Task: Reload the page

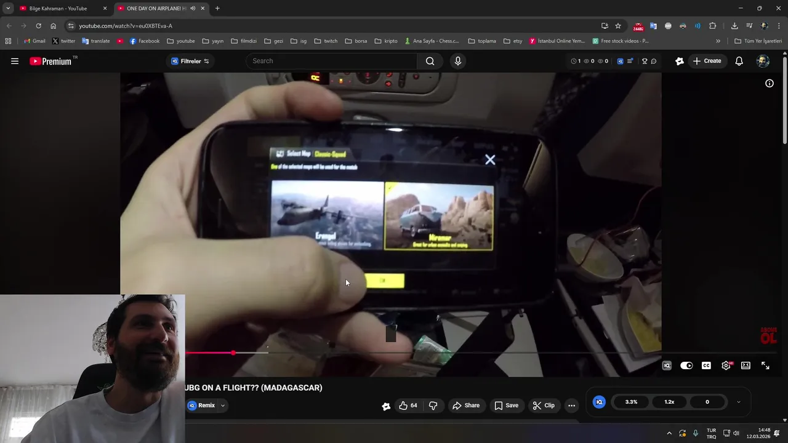Action: (x=38, y=26)
